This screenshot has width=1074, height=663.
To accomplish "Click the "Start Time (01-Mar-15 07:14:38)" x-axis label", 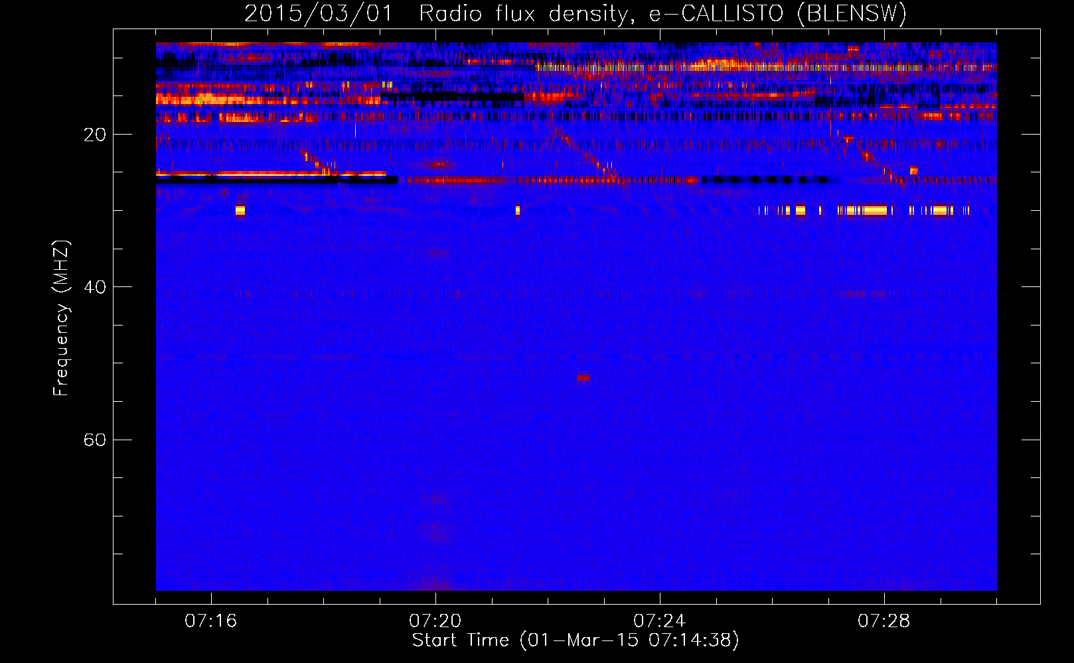I will [575, 640].
